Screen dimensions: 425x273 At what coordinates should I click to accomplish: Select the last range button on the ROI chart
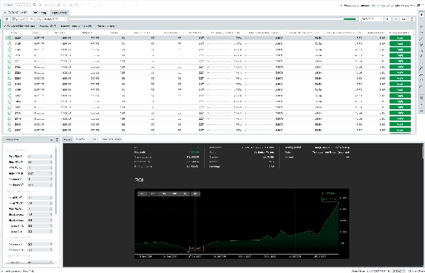coord(195,194)
